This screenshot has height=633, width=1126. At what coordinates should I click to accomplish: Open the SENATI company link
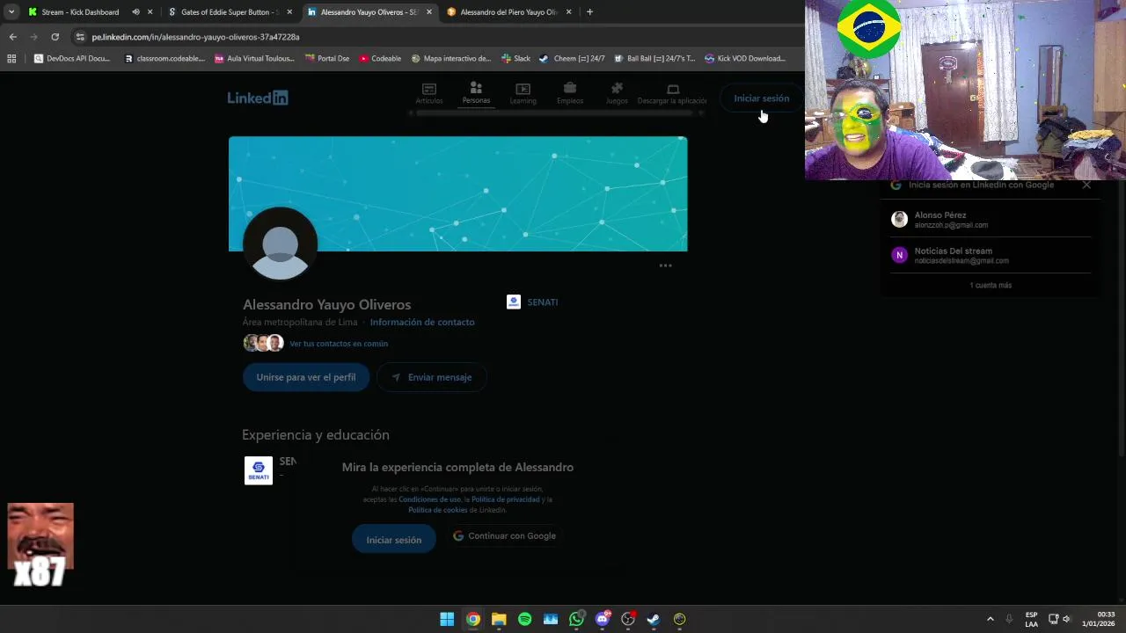pos(532,302)
